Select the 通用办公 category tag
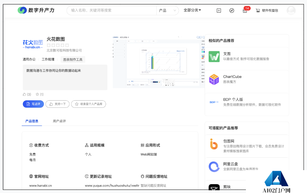This screenshot has height=193, width=307. [29, 59]
